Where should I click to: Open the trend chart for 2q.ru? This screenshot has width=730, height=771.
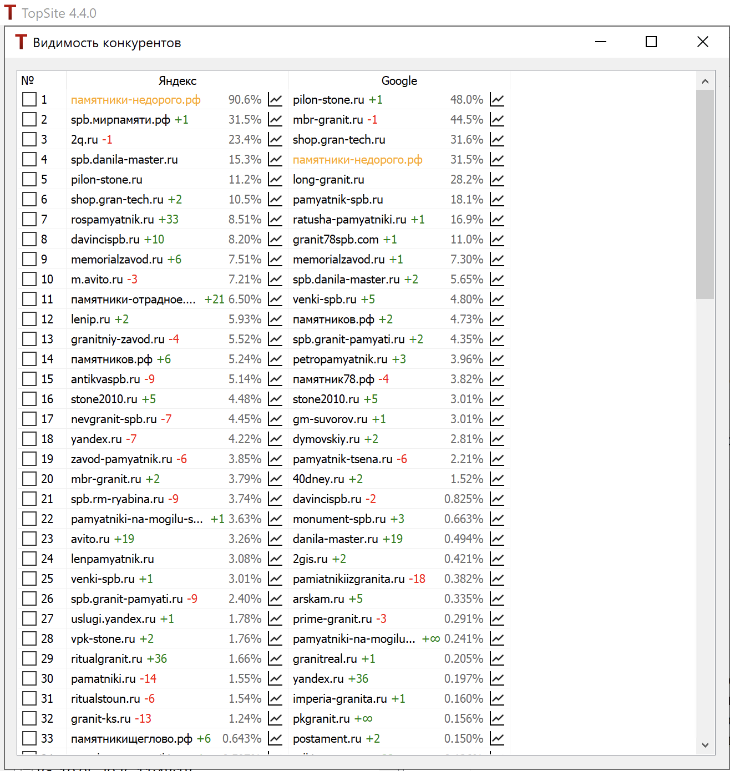(x=275, y=140)
